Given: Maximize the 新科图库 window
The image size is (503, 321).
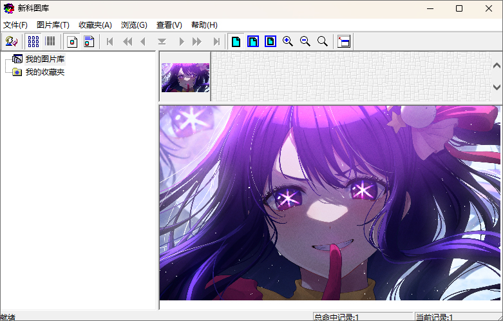Looking at the screenshot, I should [459, 8].
